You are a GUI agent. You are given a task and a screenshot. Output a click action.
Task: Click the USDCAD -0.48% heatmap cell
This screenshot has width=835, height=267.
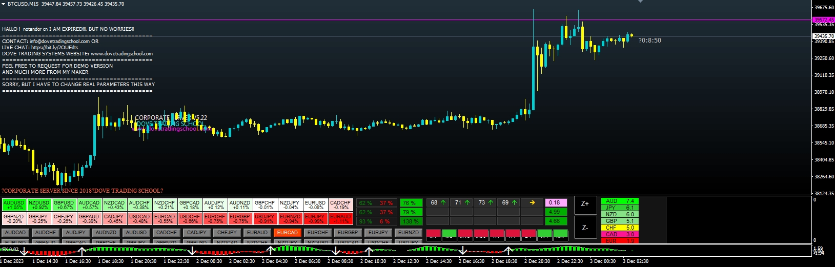click(x=140, y=219)
